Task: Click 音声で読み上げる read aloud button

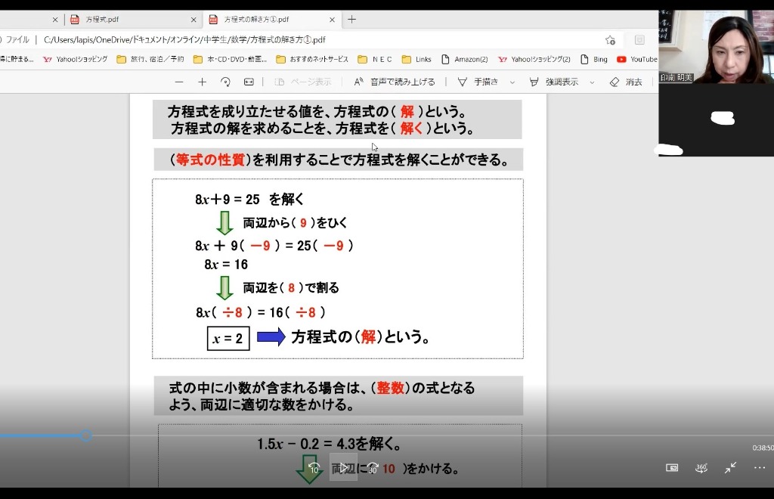Action: click(x=395, y=82)
